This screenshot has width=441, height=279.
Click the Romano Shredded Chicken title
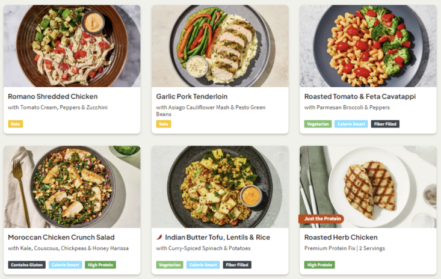tap(53, 96)
